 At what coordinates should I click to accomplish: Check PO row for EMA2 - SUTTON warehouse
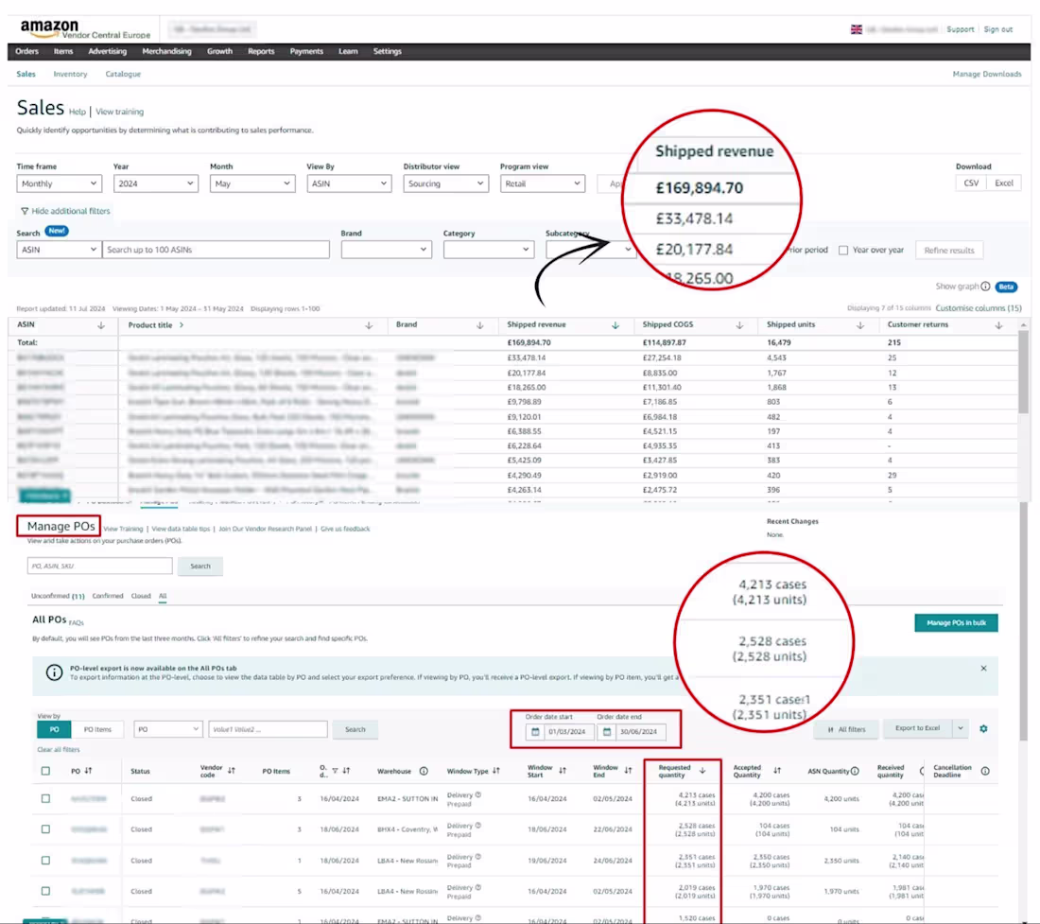pos(45,798)
